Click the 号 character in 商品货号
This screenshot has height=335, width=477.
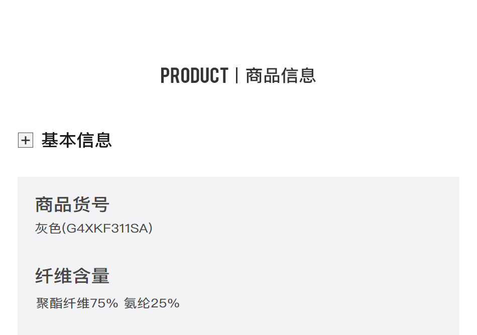pyautogui.click(x=100, y=204)
